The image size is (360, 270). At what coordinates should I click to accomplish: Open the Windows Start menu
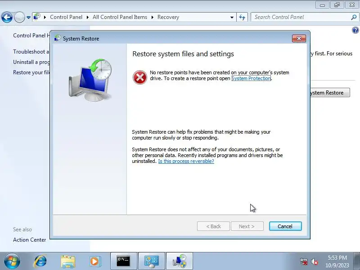tap(12, 261)
